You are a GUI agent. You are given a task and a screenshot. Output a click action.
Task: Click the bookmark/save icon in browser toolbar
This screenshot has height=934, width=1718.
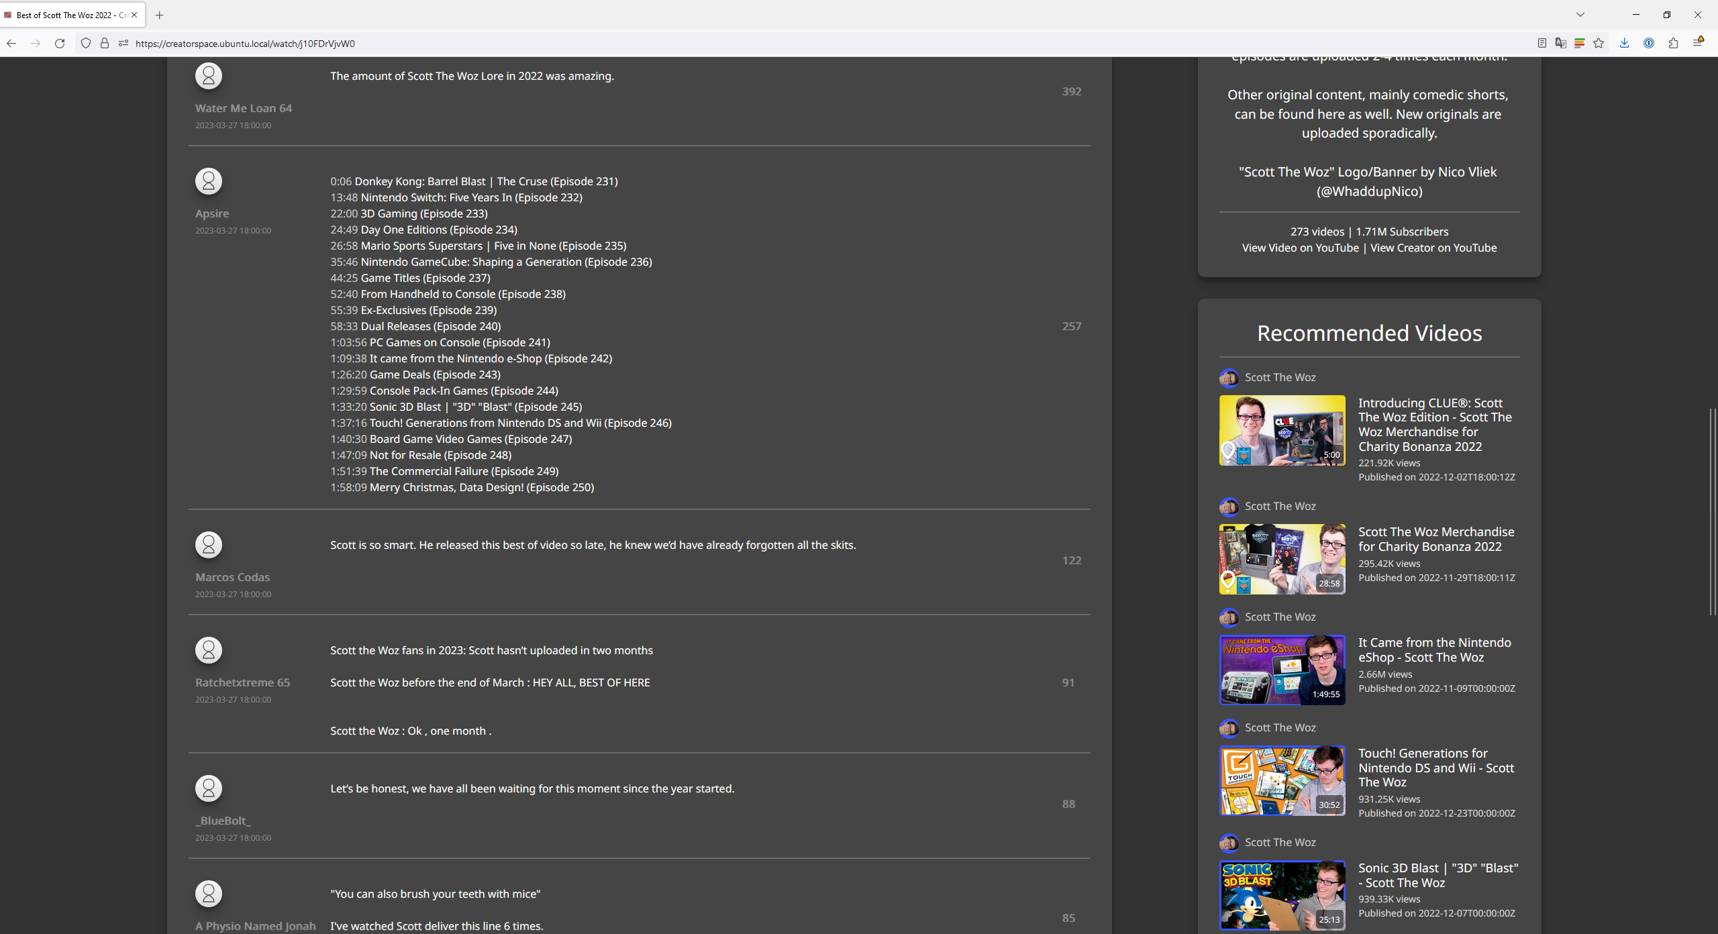pos(1599,44)
